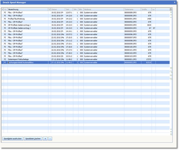The height and width of the screenshot is (150, 179).
Task: Click the table layout icon in header corner
Action: pyautogui.click(x=171, y=9)
